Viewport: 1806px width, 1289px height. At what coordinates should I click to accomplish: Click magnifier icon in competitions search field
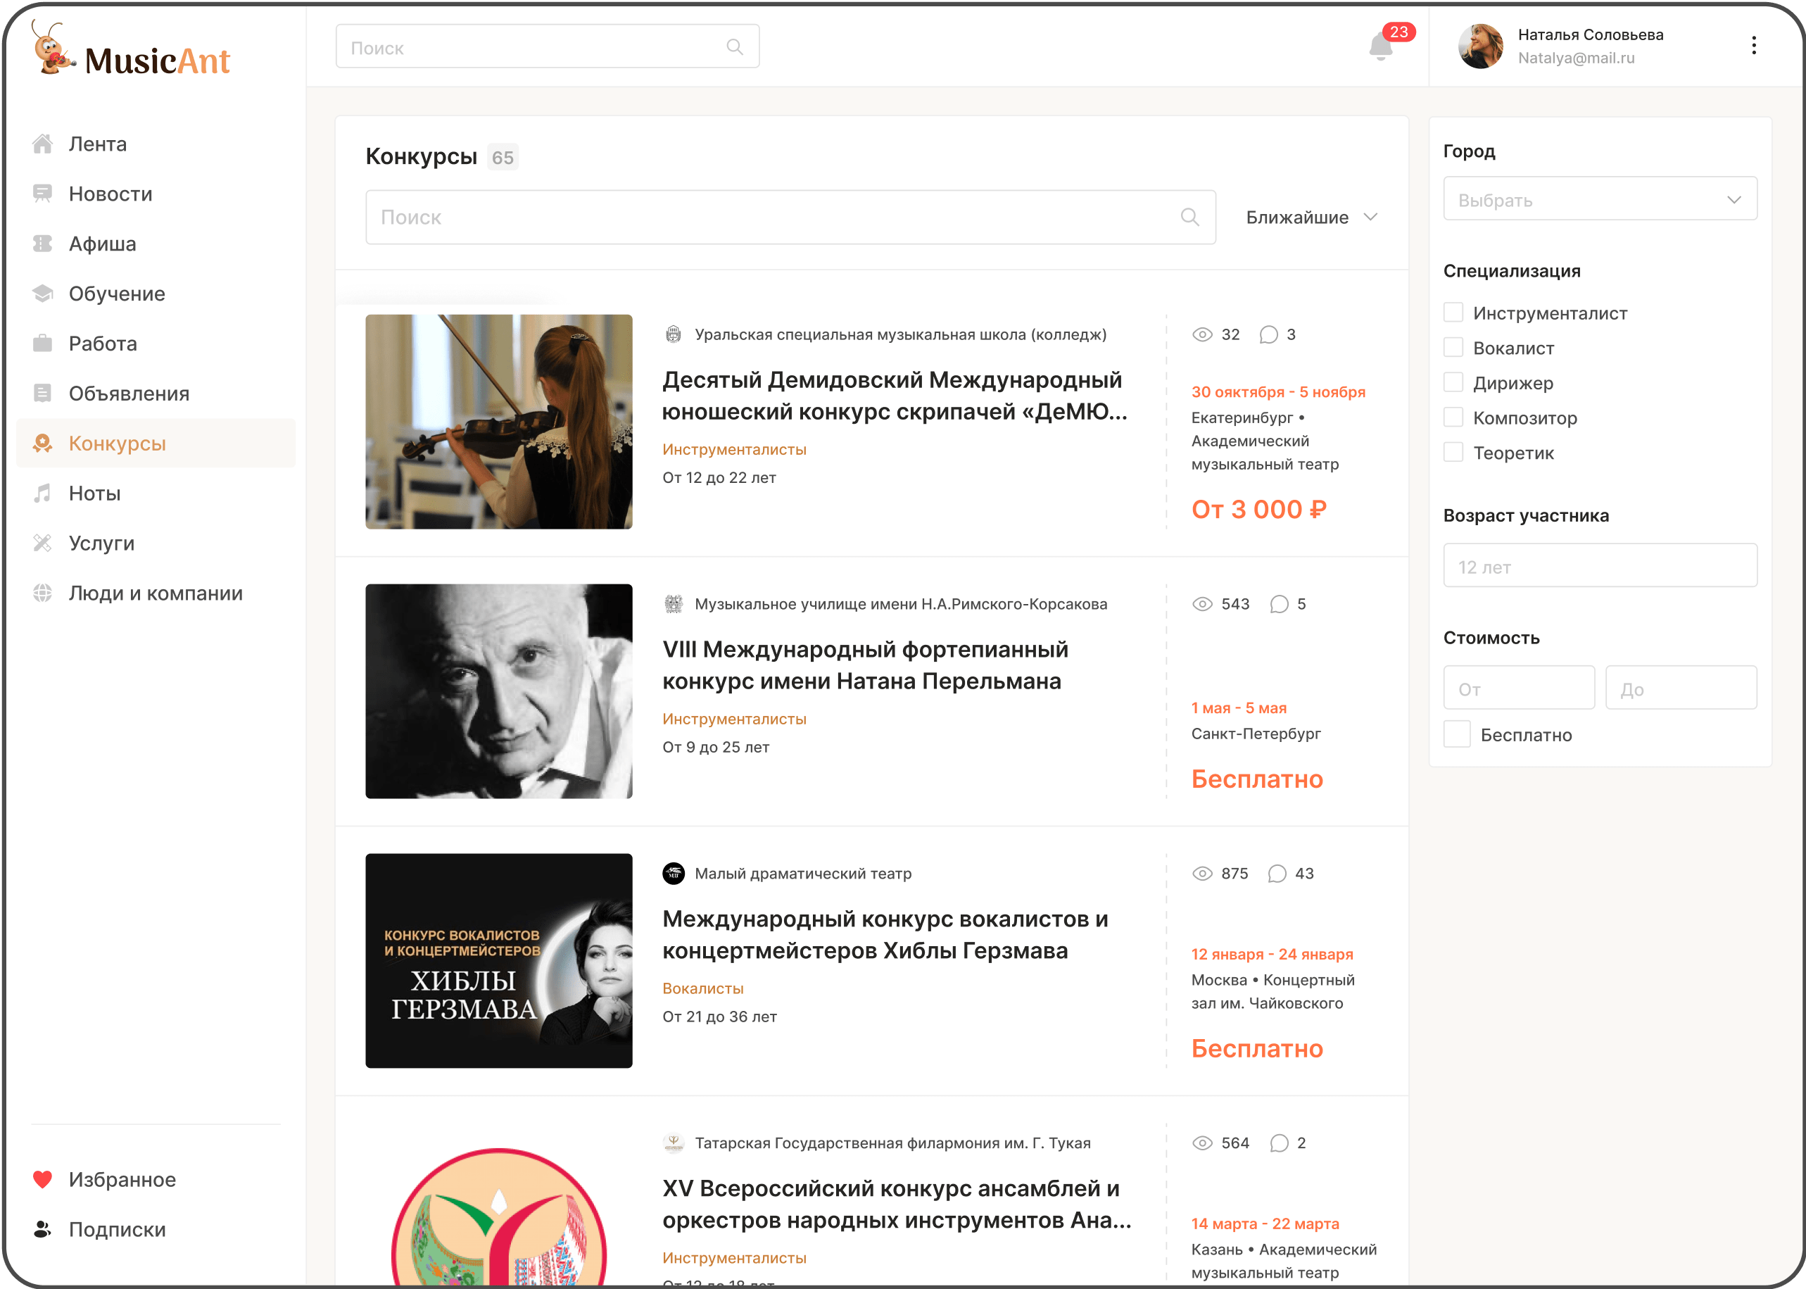(x=1189, y=217)
